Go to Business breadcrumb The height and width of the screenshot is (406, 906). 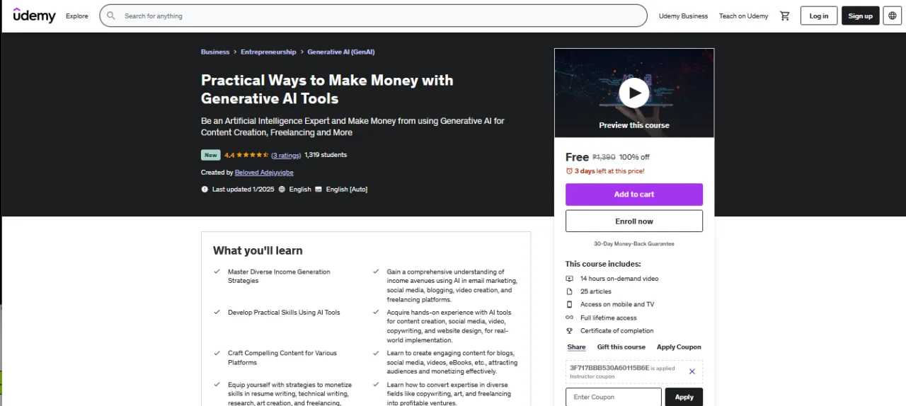point(215,52)
